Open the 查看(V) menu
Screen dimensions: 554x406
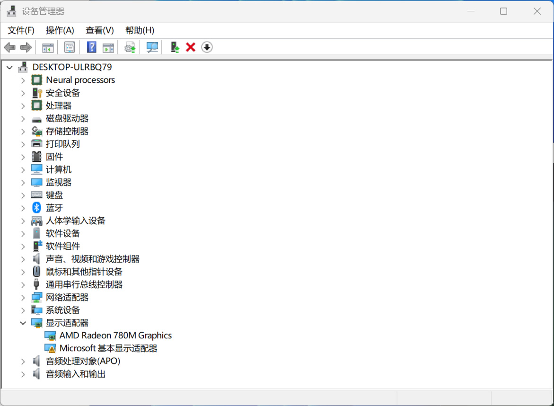coord(100,30)
